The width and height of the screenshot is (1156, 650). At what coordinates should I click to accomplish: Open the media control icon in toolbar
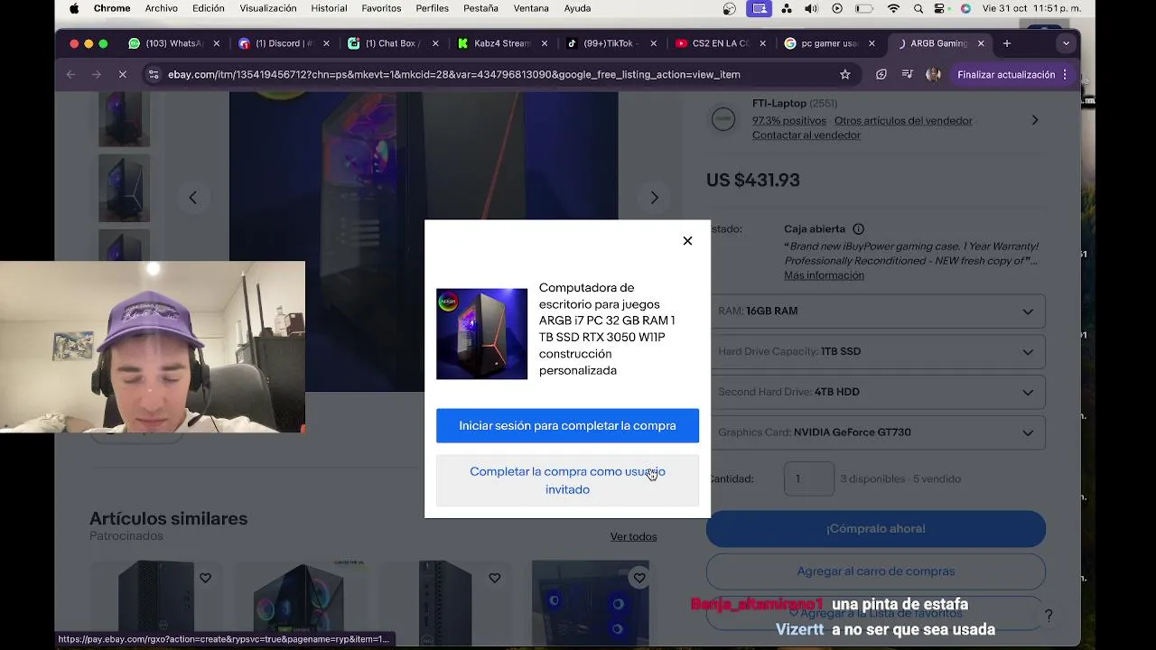click(x=908, y=75)
